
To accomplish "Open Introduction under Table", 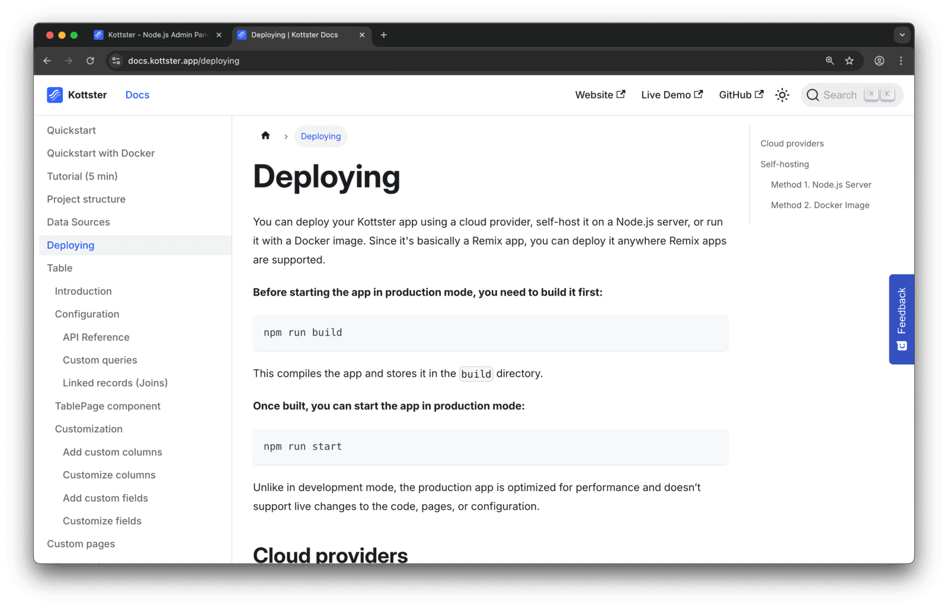I will point(83,291).
